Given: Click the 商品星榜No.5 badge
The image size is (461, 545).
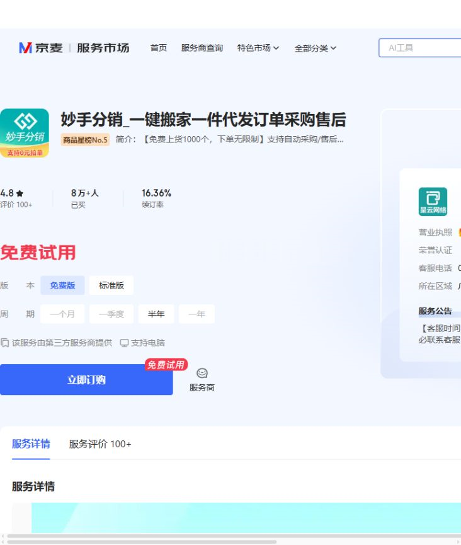Looking at the screenshot, I should (x=85, y=140).
